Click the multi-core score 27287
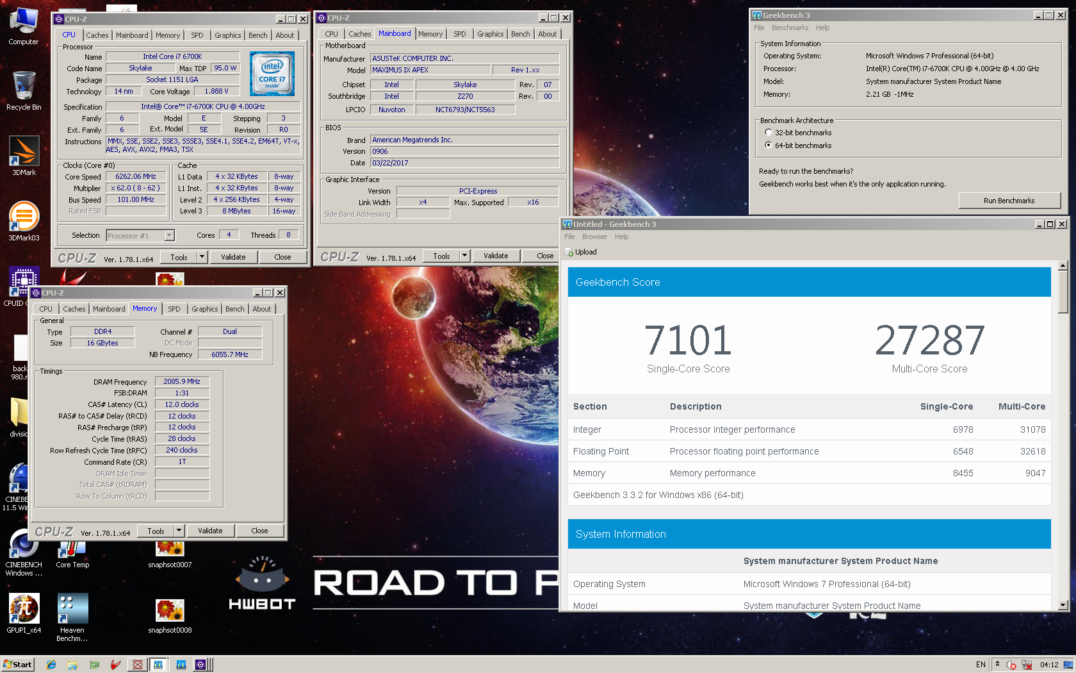The width and height of the screenshot is (1076, 673). 929,340
